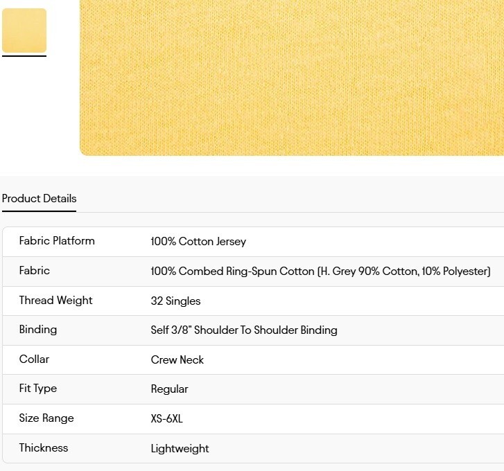Click the Fabric Platform row label
Image resolution: width=504 pixels, height=471 pixels.
click(x=57, y=241)
